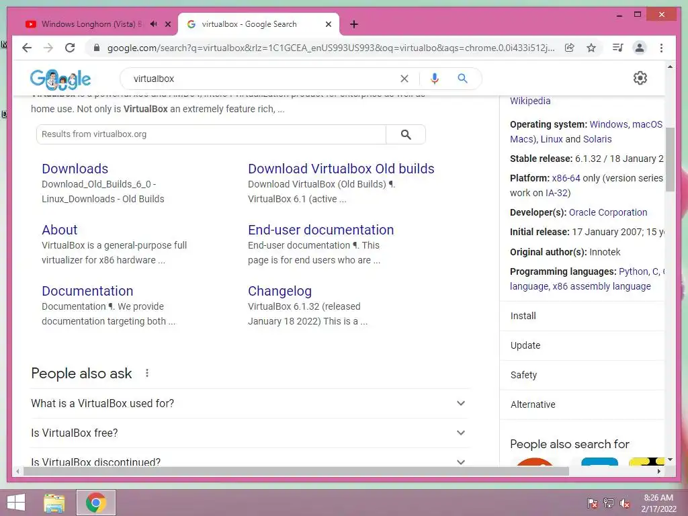This screenshot has height=516, width=688.
Task: Expand the Install section
Action: click(583, 316)
